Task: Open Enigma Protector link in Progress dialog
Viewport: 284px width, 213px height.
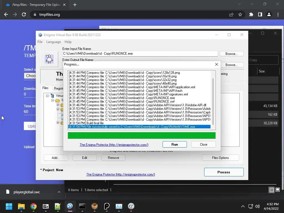Action: (x=114, y=145)
